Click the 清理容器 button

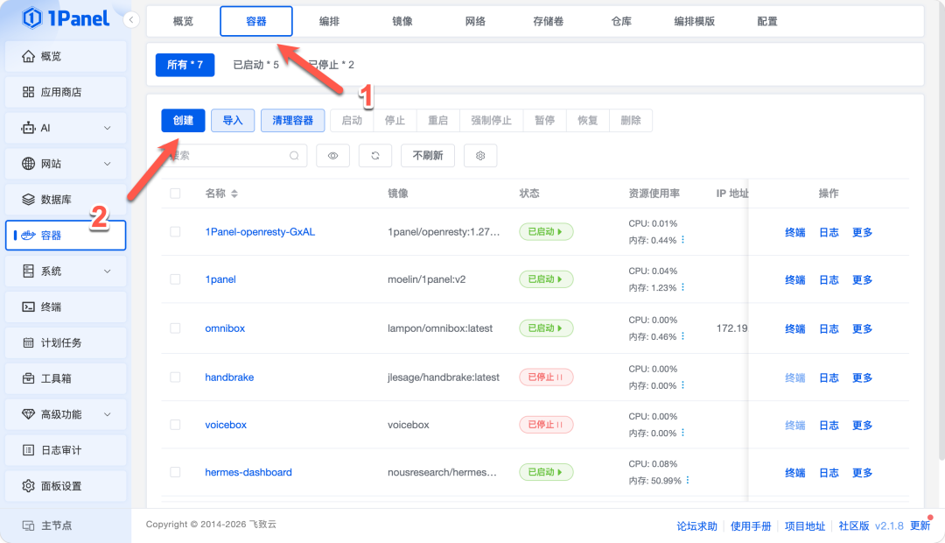pyautogui.click(x=293, y=121)
